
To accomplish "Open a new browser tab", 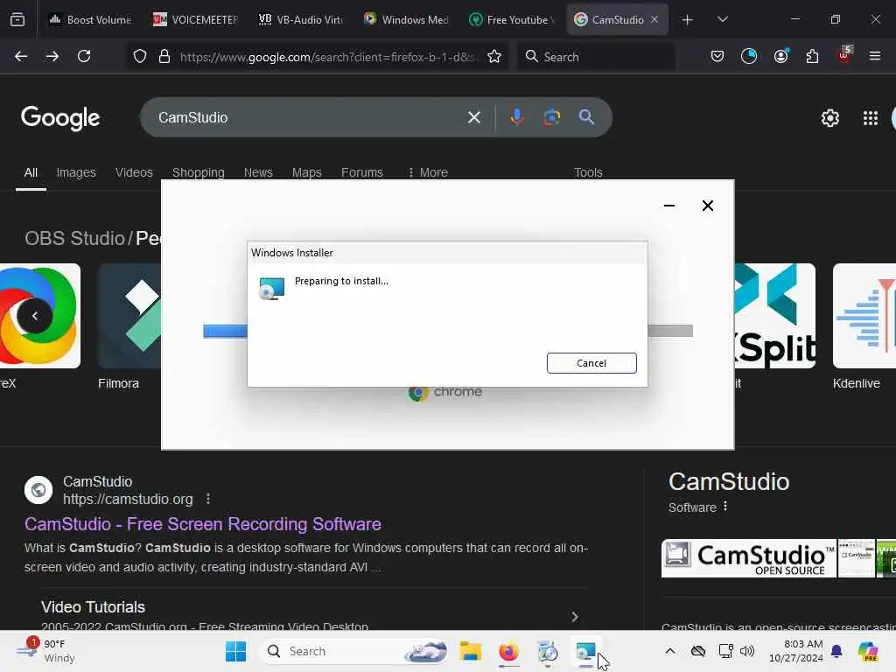I will coord(688,20).
